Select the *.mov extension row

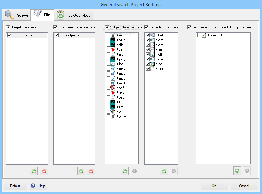click(122, 74)
